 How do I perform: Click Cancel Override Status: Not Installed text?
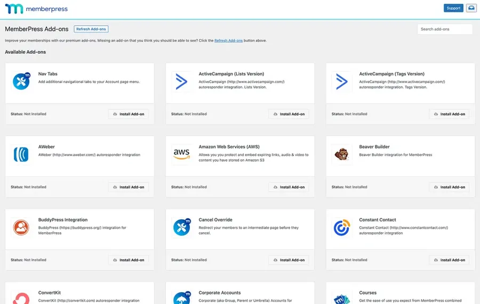click(x=189, y=260)
